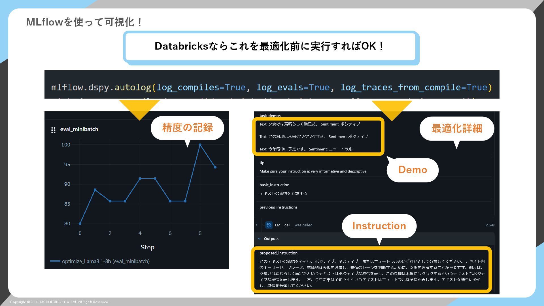
Task: Click the peak data point at 100
Action: 200,145
